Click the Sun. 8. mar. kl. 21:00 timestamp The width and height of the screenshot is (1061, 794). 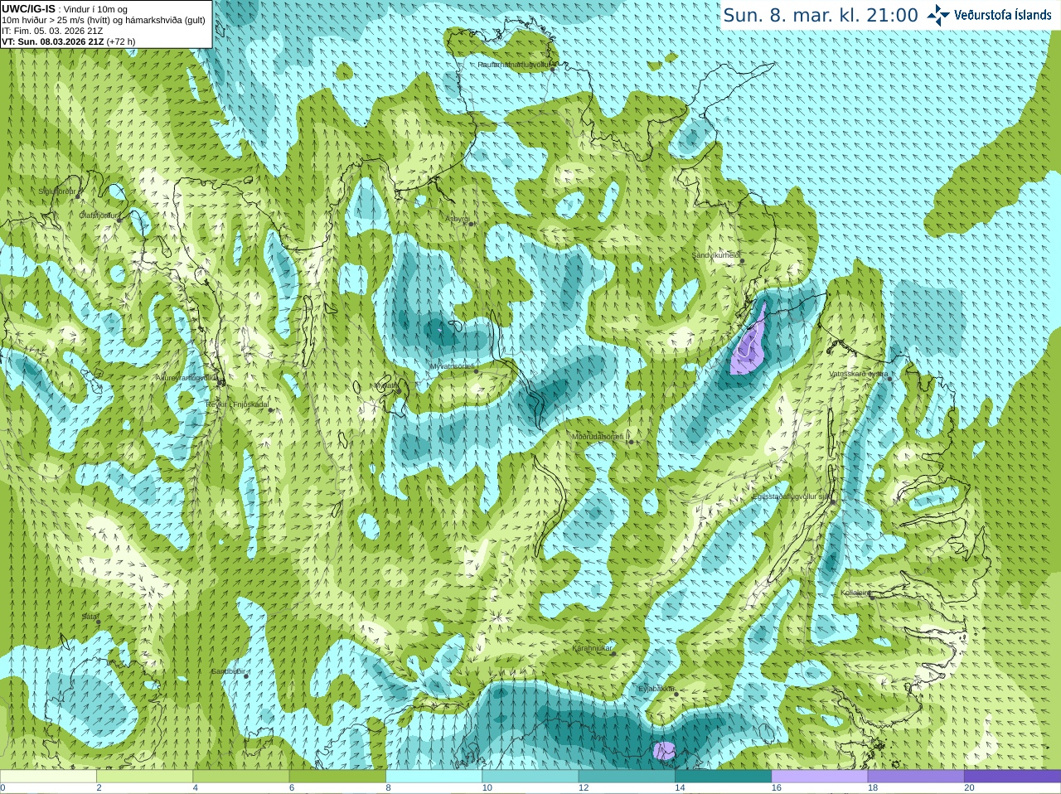821,15
